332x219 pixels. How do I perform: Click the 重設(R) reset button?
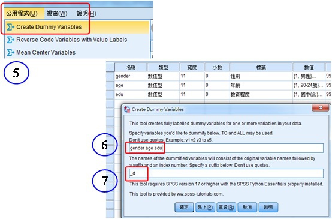pyautogui.click(x=226, y=207)
